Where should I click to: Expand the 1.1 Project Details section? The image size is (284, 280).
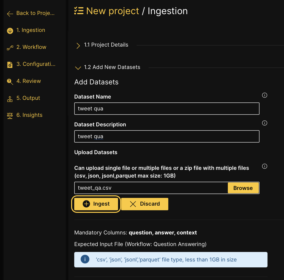(x=78, y=45)
